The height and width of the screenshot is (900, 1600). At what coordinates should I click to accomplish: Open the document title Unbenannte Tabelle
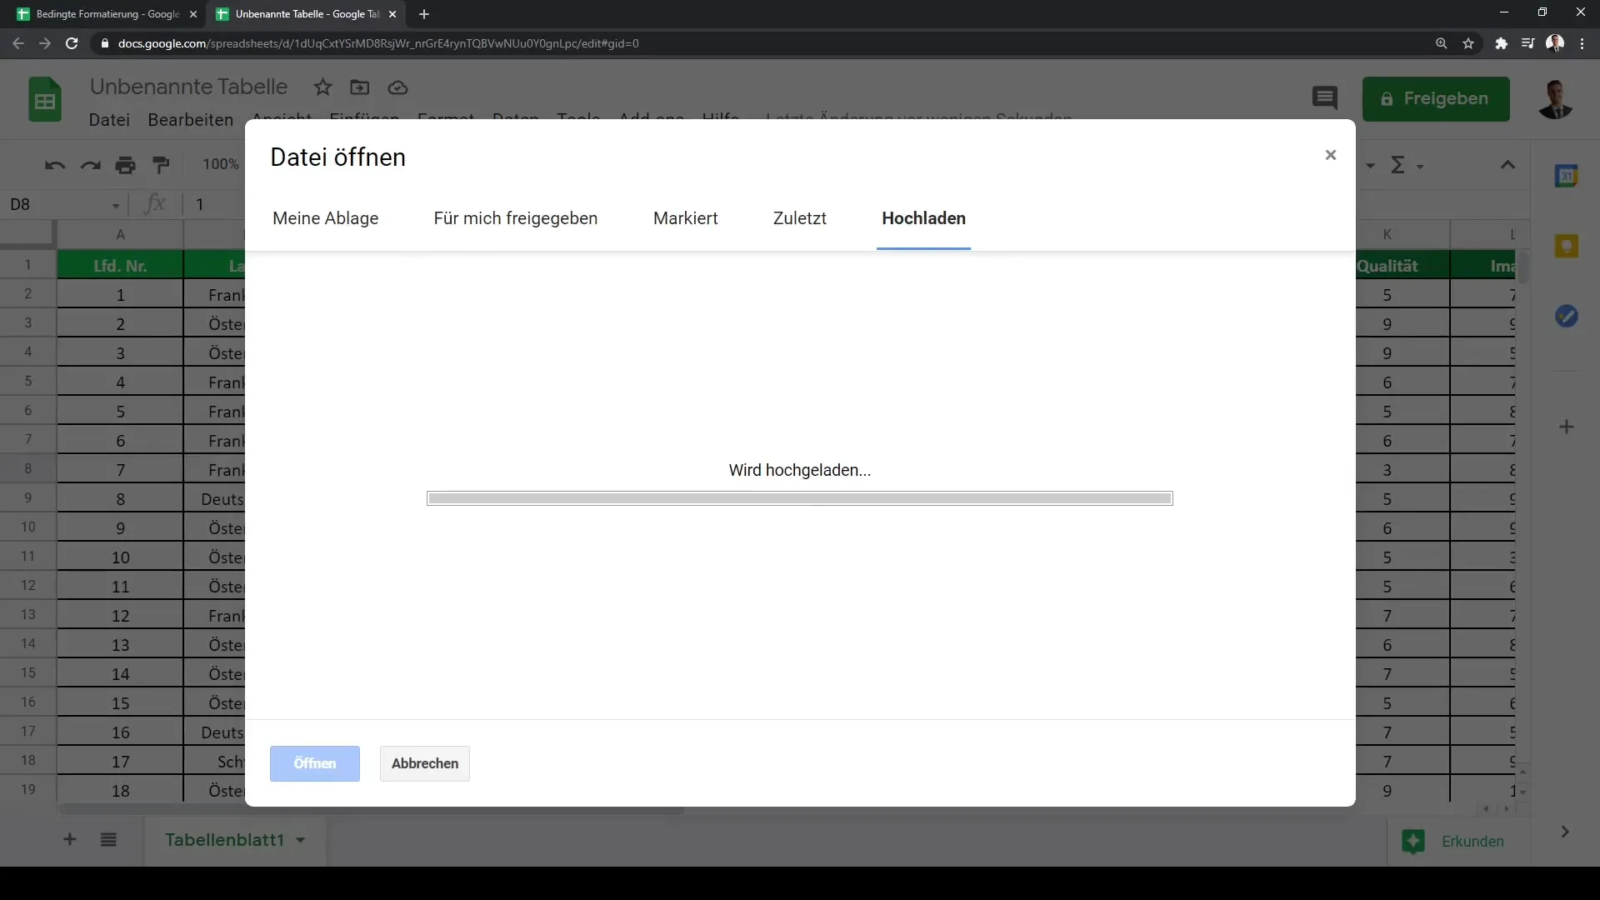(188, 87)
